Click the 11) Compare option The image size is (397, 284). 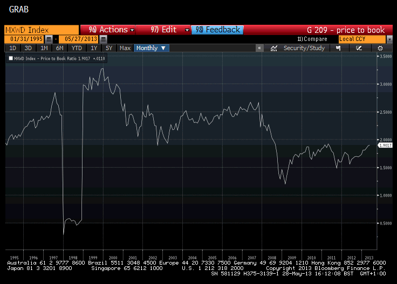(312, 39)
